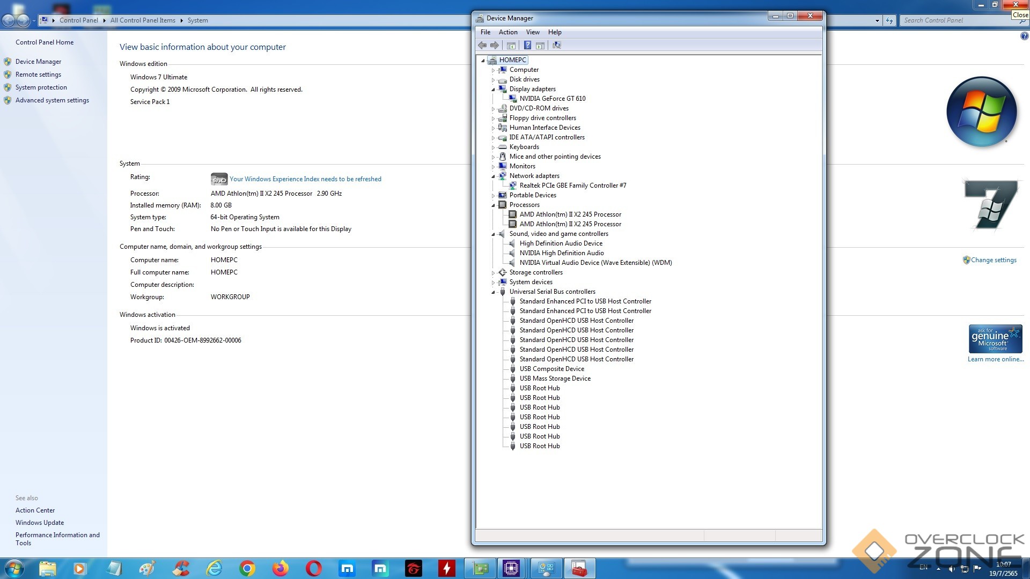Collapse Universal Serial Bus controllers node
This screenshot has width=1030, height=579.
click(493, 292)
